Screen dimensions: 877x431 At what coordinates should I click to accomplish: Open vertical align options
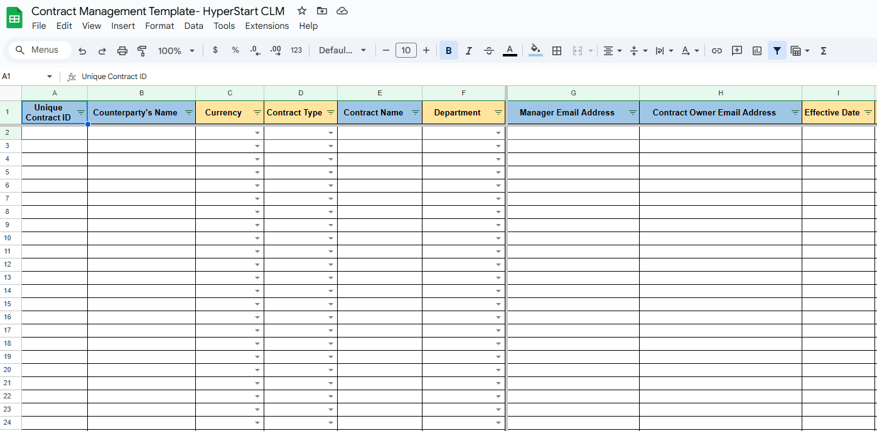(x=638, y=51)
